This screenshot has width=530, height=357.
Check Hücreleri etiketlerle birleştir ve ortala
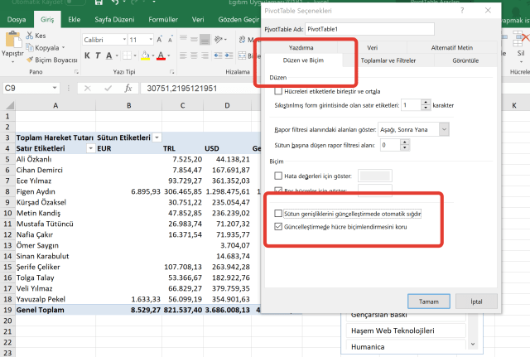[277, 91]
